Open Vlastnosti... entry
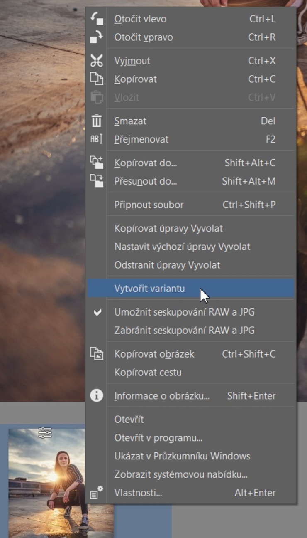Image resolution: width=307 pixels, height=538 pixels. tap(191, 493)
